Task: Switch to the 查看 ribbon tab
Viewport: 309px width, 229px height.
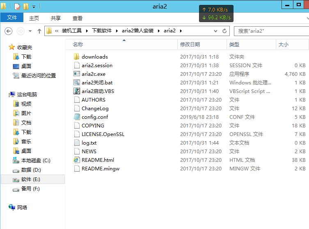Action: 78,18
